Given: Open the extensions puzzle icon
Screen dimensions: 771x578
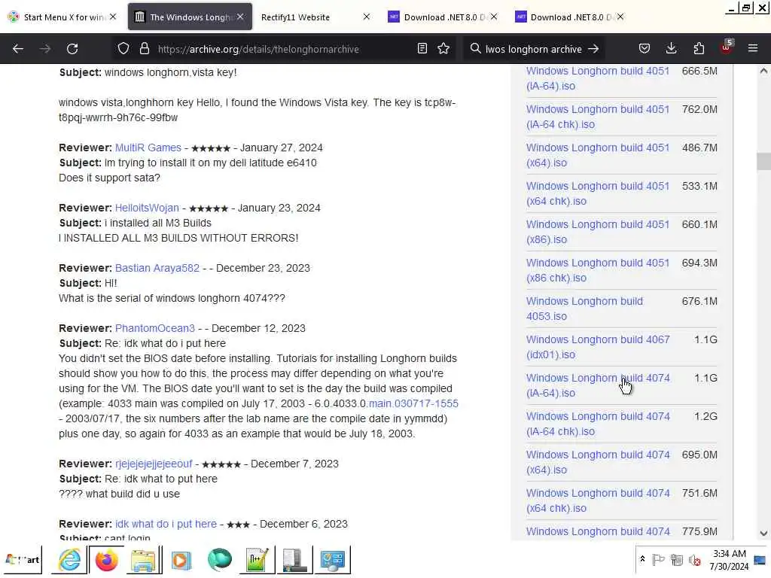Looking at the screenshot, I should click(699, 49).
